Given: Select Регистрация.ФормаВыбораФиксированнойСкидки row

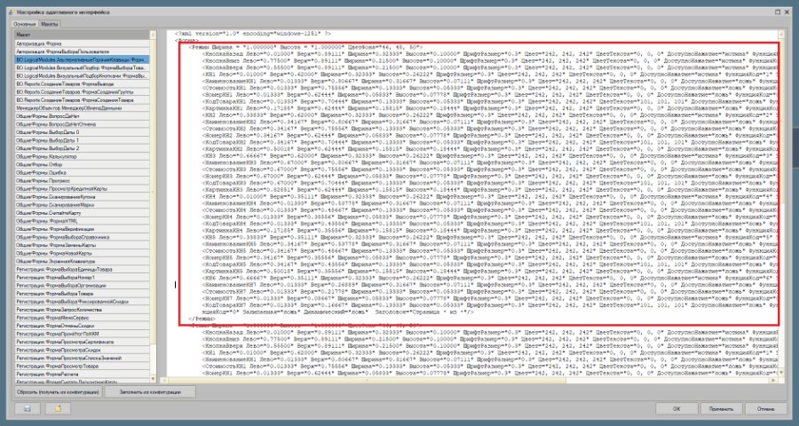Looking at the screenshot, I should tap(82, 302).
